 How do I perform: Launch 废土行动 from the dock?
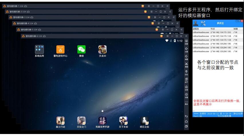pyautogui.click(x=60, y=121)
